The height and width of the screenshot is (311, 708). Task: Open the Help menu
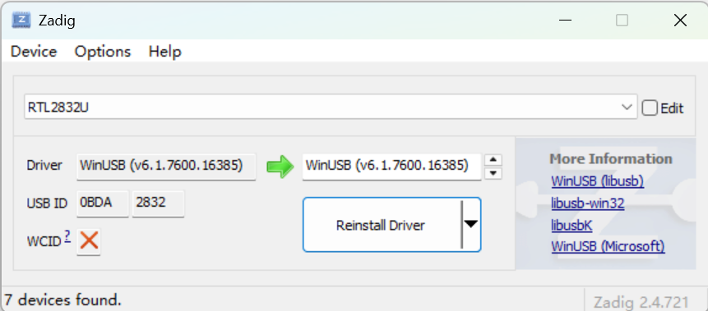(164, 52)
